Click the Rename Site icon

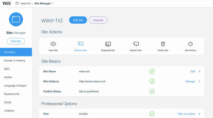coord(81,44)
